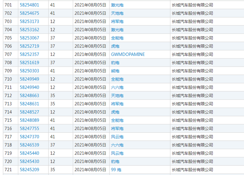The image size is (244, 175).
Task: Open application number 58248089 link
Action: click(29, 120)
